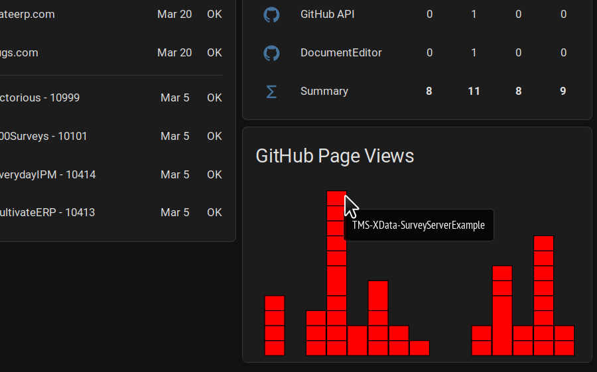Viewport: 597px width, 372px height.
Task: Select the 'ultivateERP - 10413' list row
Action: [x=111, y=212]
